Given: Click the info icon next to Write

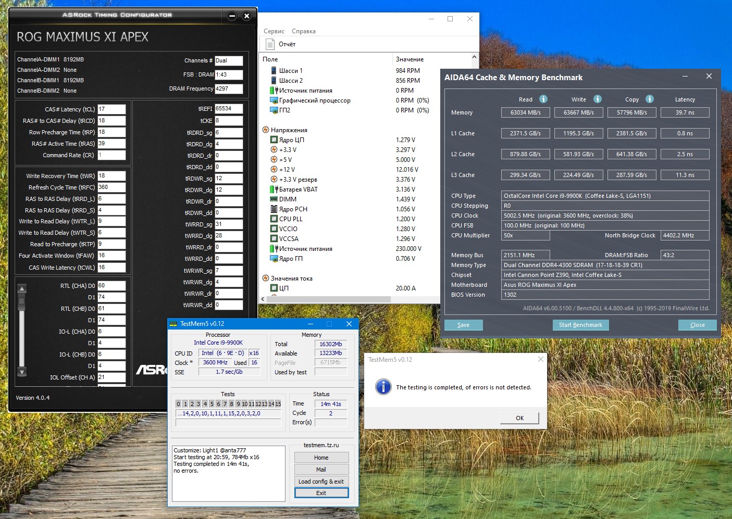Looking at the screenshot, I should 598,99.
